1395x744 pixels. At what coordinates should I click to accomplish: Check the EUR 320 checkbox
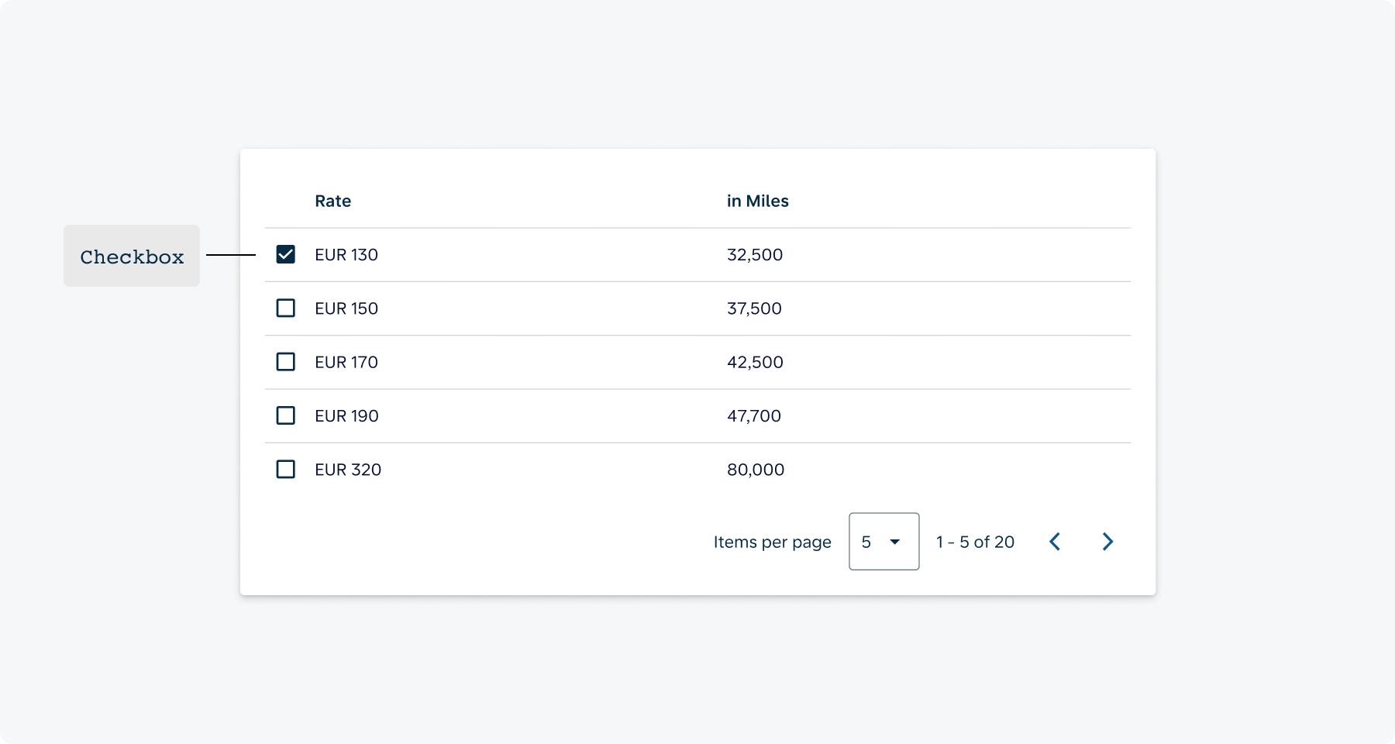(286, 469)
